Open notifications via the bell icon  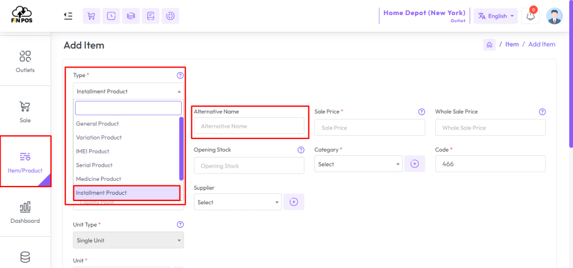(x=530, y=16)
